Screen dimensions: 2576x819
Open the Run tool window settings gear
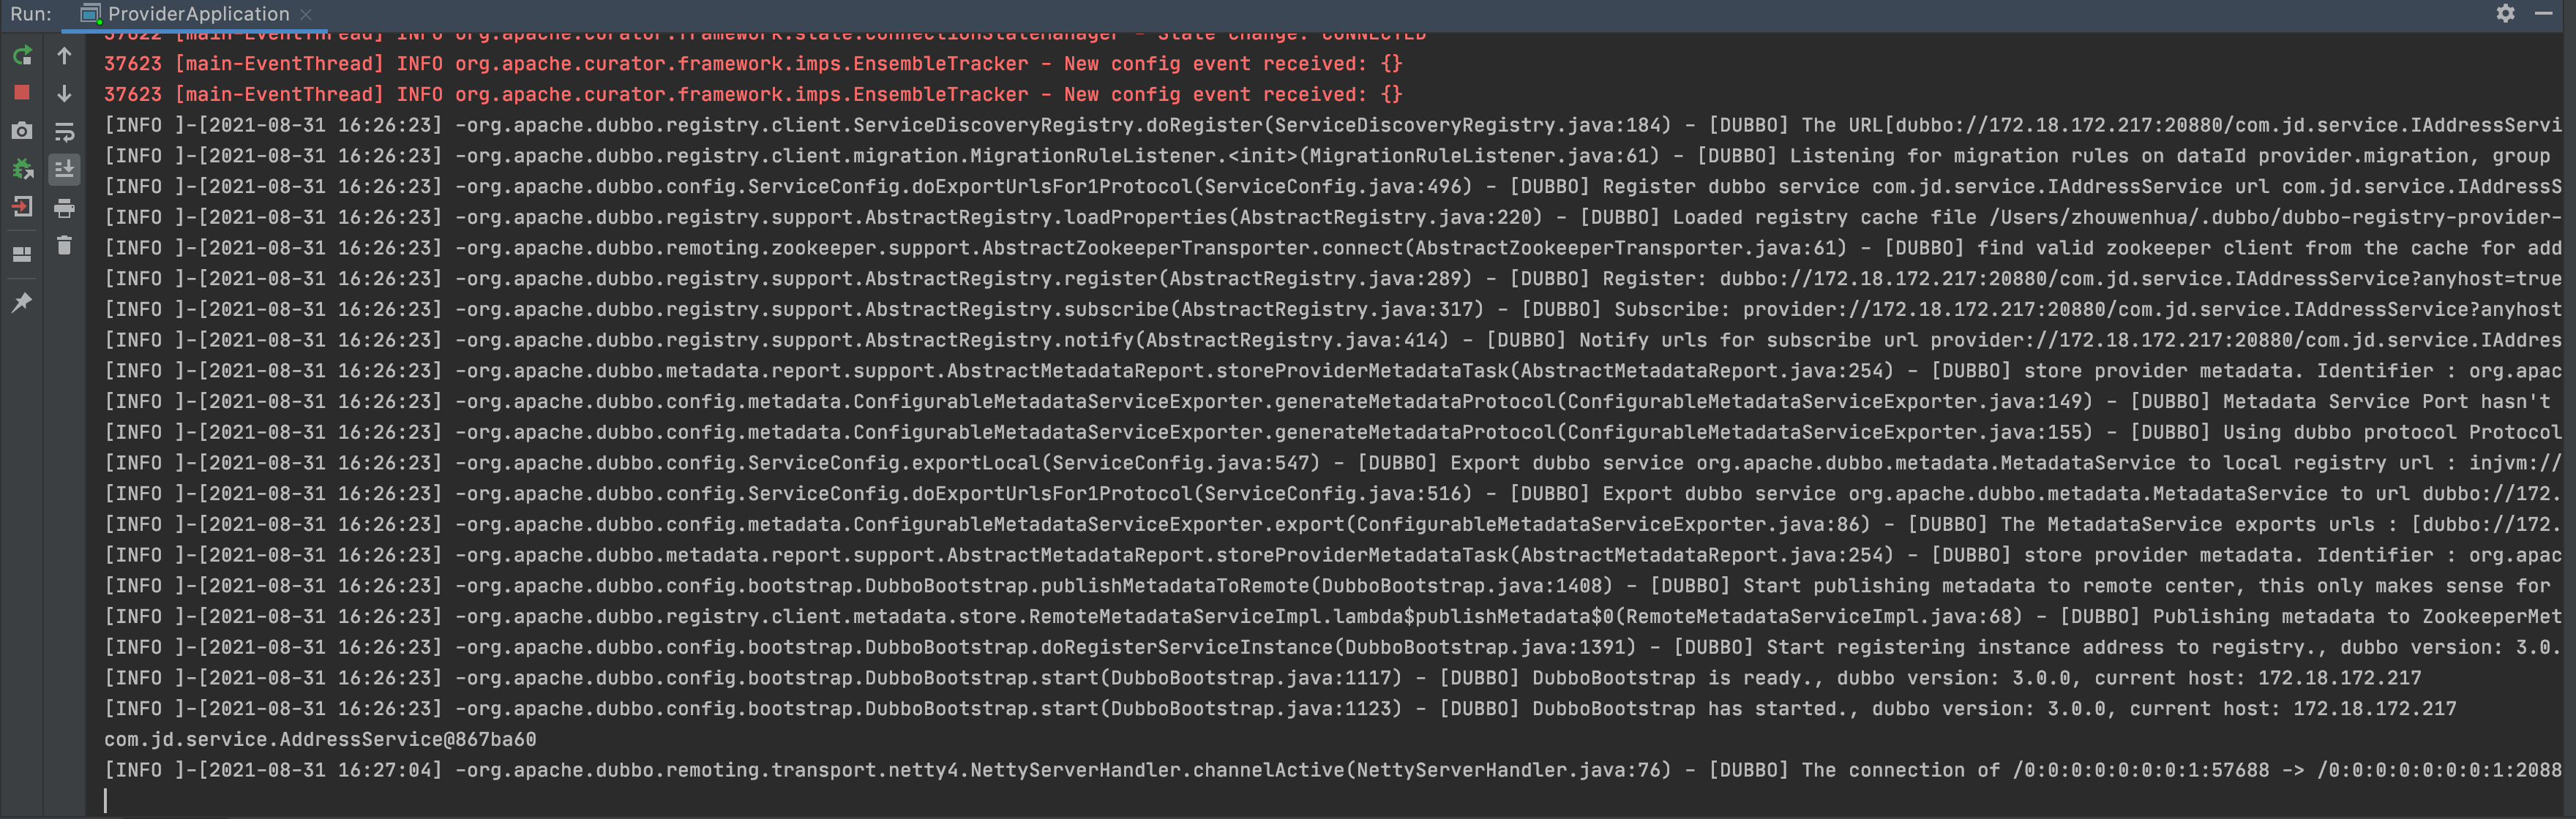2506,14
